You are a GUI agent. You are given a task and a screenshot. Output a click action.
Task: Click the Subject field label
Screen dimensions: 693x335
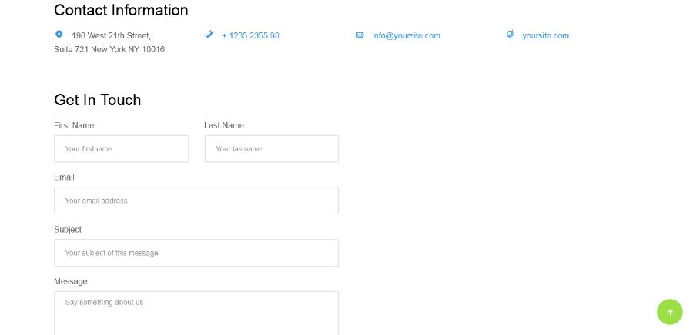click(x=68, y=230)
